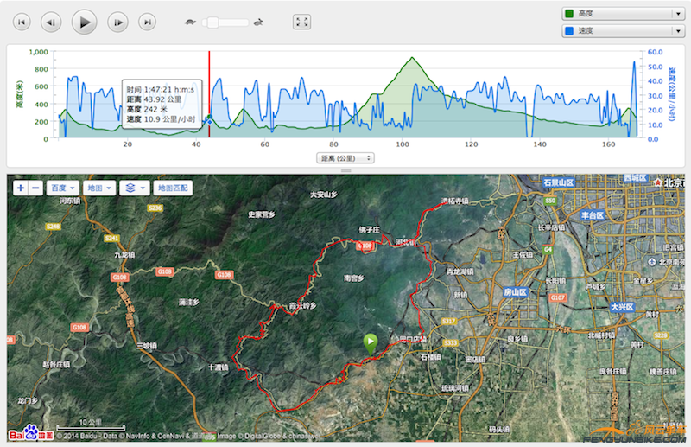Image resolution: width=691 pixels, height=447 pixels.
Task: Click the 南窖乡 place label
Action: click(x=354, y=278)
